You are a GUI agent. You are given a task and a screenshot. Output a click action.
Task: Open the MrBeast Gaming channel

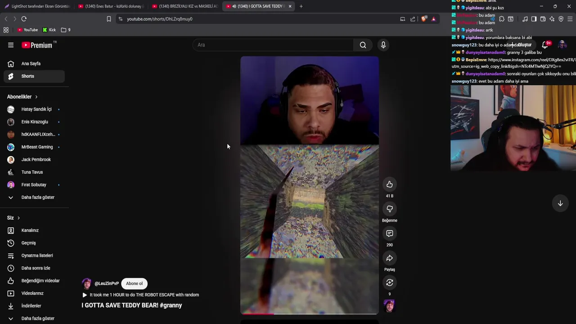34,147
